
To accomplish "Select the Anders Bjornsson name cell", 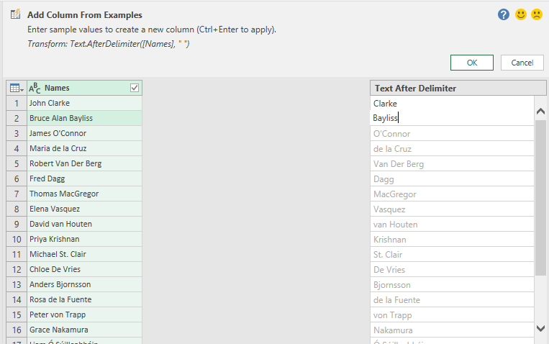I will pyautogui.click(x=84, y=284).
